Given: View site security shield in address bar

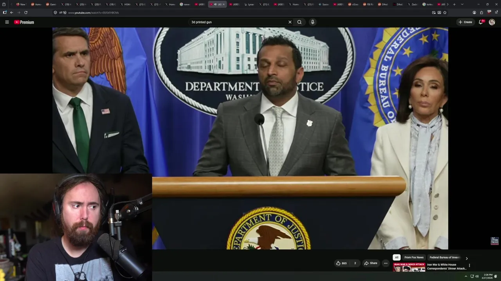Looking at the screenshot, I should pos(55,12).
